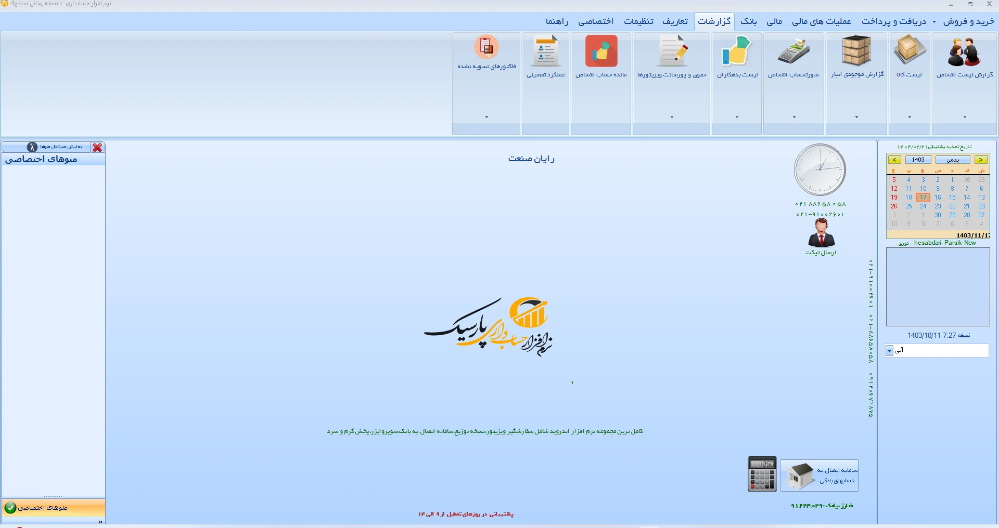The height and width of the screenshot is (528, 999).
Task: Click the نسخه 7.27 version text
Action: [939, 336]
